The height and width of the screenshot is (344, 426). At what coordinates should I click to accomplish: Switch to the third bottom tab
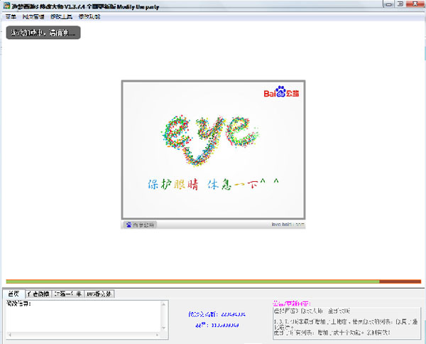(68, 294)
